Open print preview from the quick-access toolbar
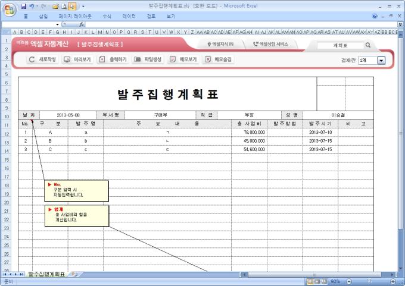Screen dimensions: 405x286 pos(64,6)
